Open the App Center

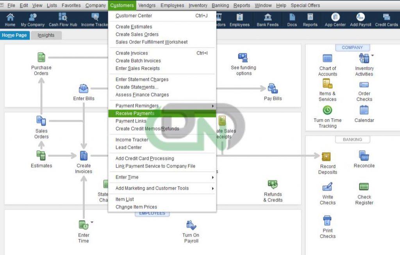tap(335, 20)
